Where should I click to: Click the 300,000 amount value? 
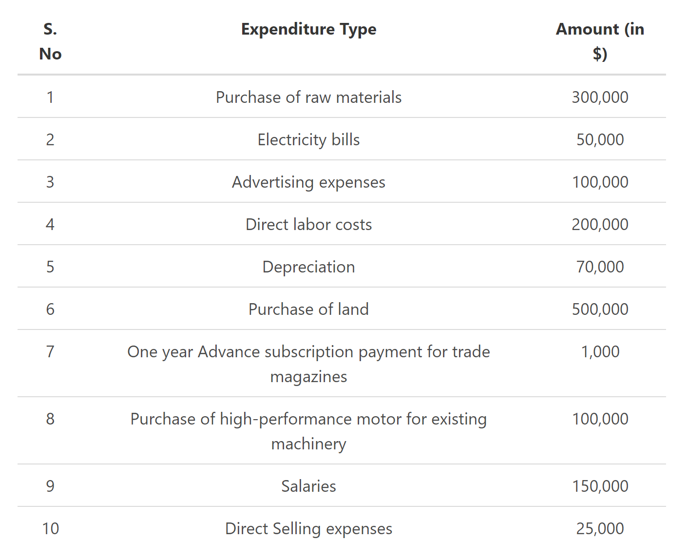[600, 97]
